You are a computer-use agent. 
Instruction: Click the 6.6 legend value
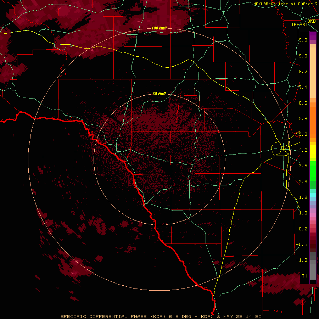pyautogui.click(x=303, y=103)
